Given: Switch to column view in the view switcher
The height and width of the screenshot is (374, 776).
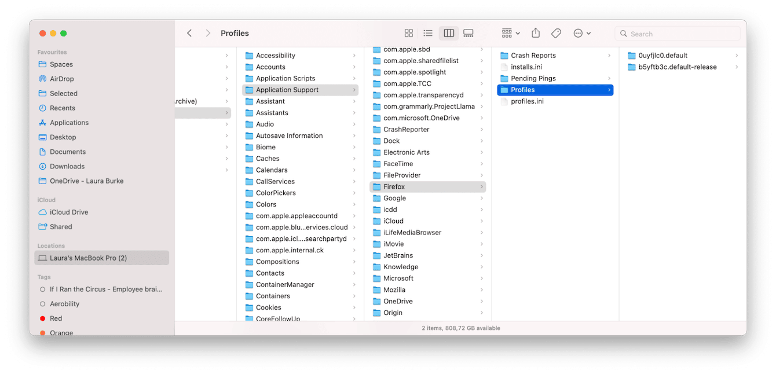Looking at the screenshot, I should coord(448,33).
